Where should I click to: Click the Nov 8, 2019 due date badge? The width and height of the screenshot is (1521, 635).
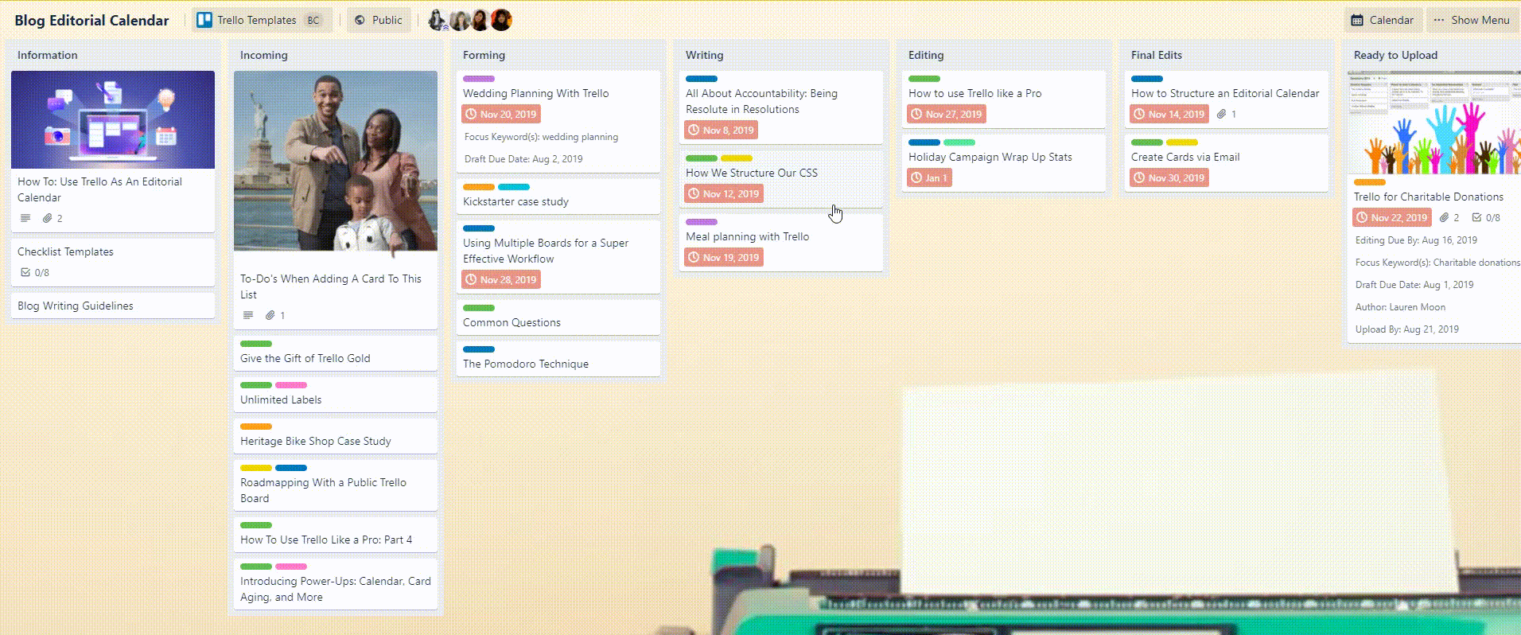722,130
